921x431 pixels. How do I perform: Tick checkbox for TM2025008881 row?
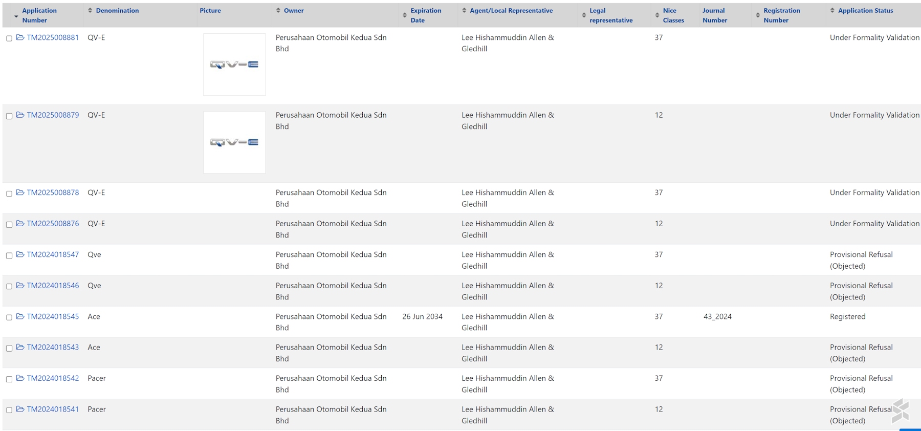(9, 38)
